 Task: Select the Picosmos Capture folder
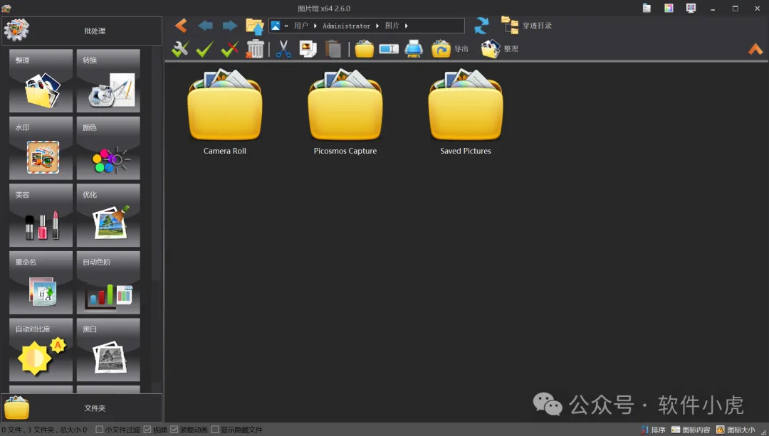point(345,112)
